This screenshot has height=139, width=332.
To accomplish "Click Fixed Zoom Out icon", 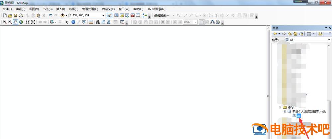I will (33, 22).
